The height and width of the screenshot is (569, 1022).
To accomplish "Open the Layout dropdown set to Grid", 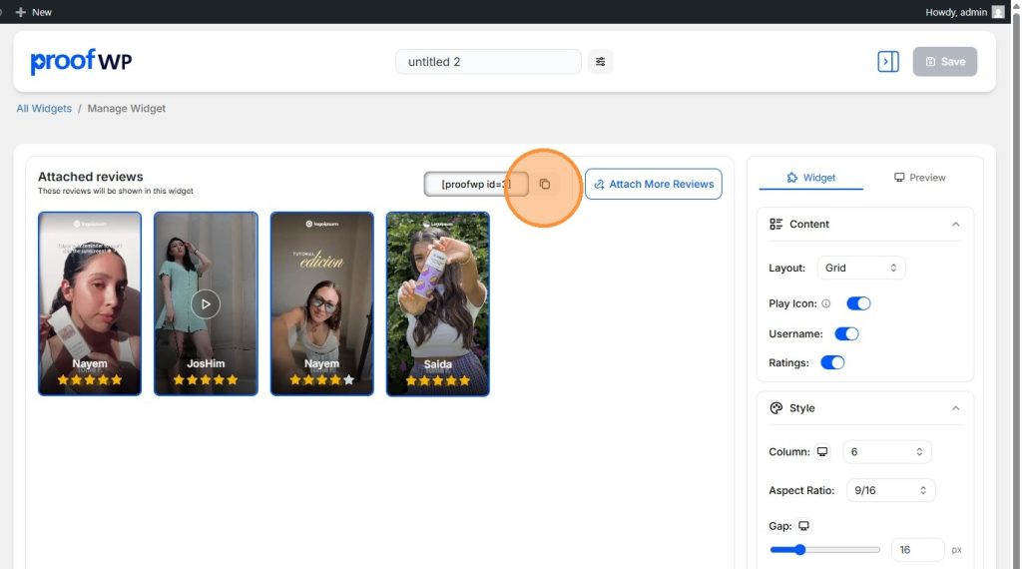I will point(861,268).
